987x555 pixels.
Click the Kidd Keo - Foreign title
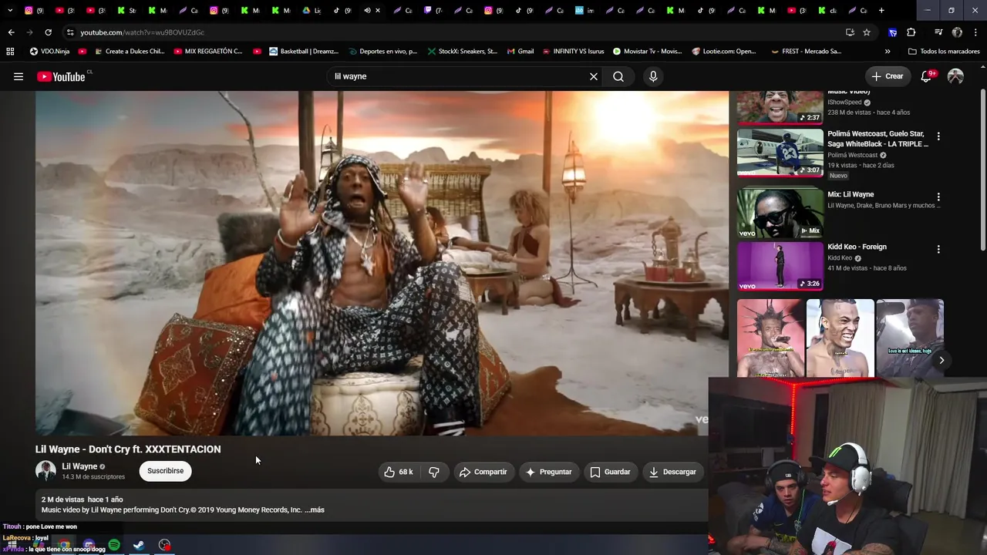point(857,247)
